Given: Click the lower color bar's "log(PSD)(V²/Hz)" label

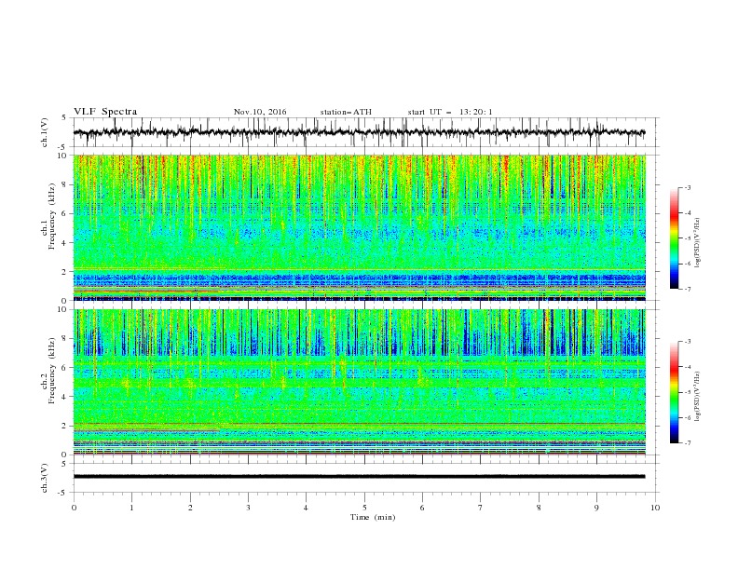Looking at the screenshot, I should coord(698,396).
